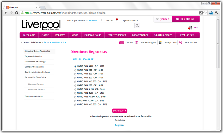Open a new tab with the new-tab button

point(43,7)
